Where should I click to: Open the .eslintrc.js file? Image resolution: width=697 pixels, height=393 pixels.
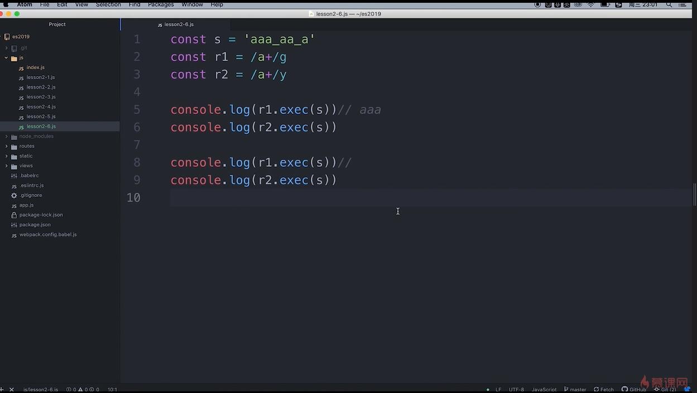(x=31, y=185)
